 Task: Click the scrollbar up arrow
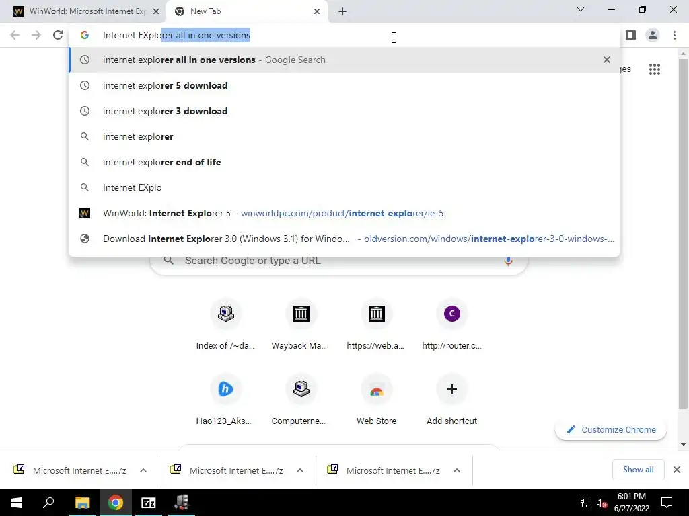click(683, 53)
